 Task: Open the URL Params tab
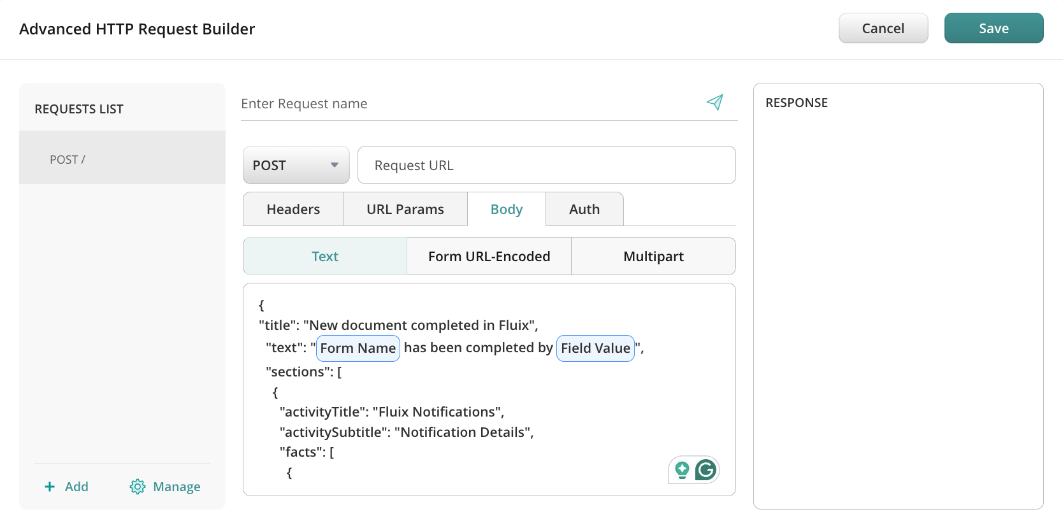(405, 210)
